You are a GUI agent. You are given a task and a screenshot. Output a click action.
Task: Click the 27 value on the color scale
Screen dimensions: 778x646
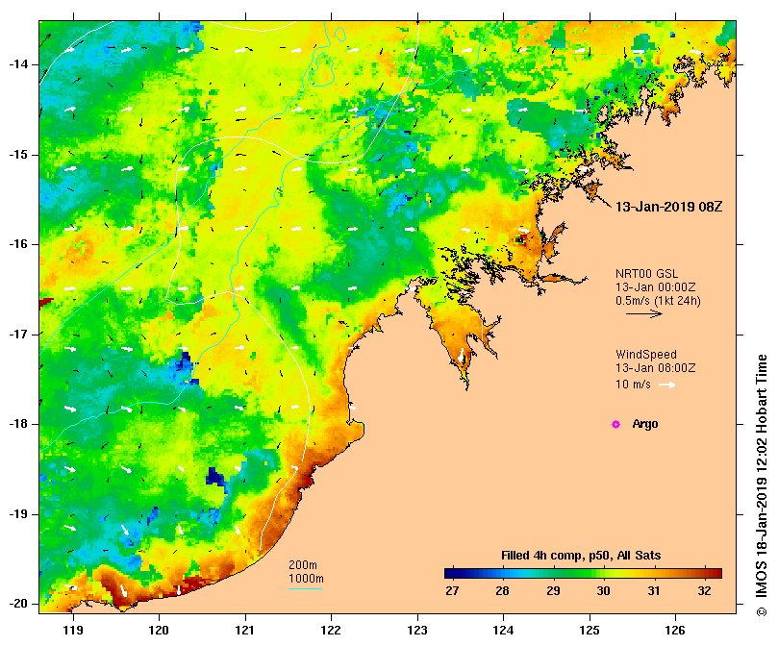point(452,591)
